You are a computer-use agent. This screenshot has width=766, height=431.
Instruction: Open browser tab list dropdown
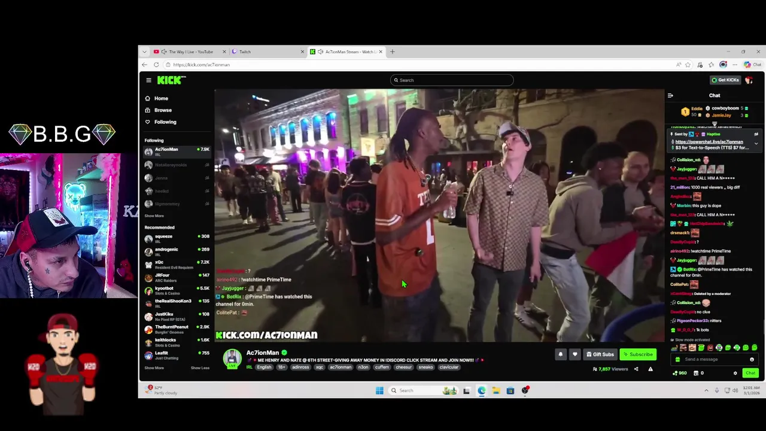(144, 52)
